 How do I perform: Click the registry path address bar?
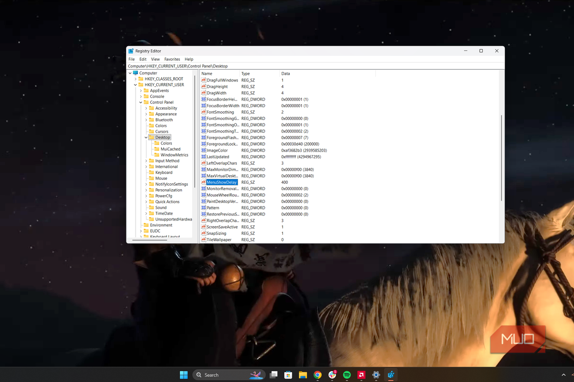coord(315,66)
